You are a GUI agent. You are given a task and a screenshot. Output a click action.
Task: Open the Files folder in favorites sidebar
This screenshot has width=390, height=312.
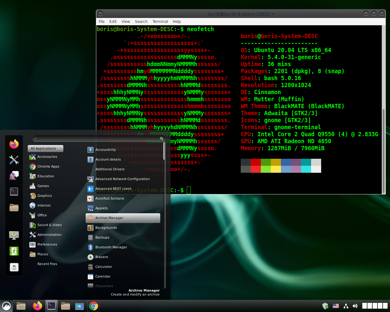point(14,207)
